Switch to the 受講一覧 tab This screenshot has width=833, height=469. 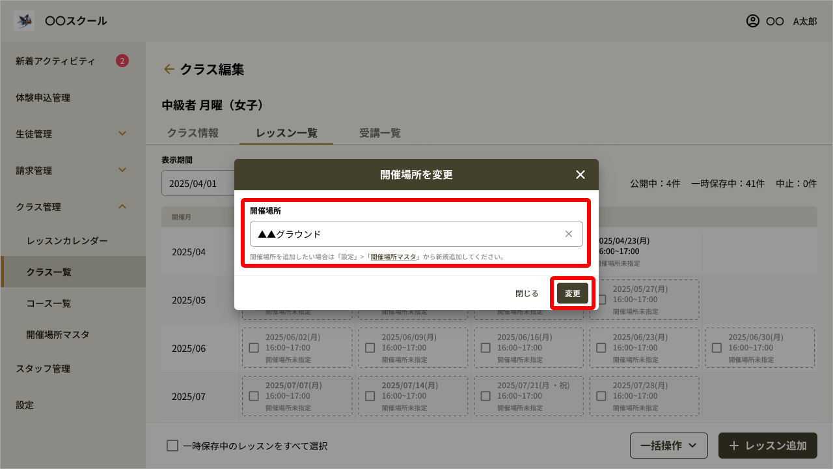380,133
